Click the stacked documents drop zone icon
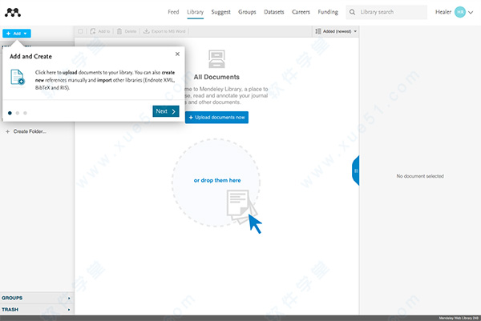The width and height of the screenshot is (481, 321). (242, 207)
